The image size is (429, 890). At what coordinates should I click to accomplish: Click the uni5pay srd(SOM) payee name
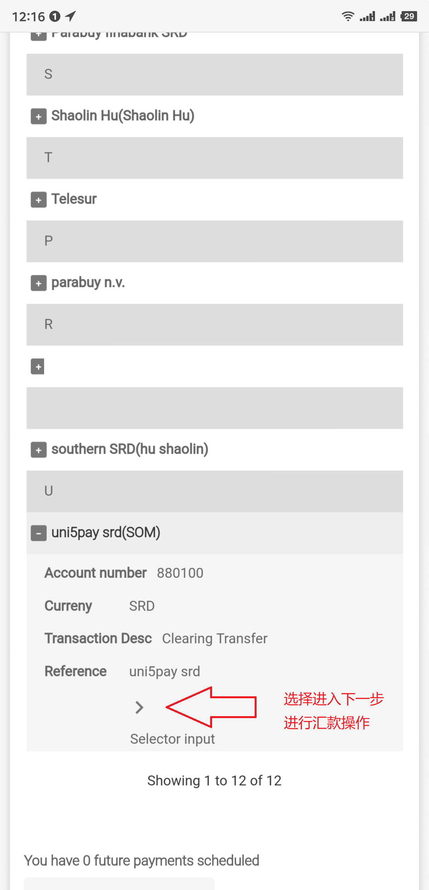(106, 532)
